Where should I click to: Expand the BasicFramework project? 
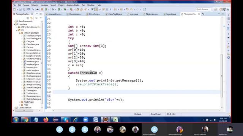[x=14, y=21]
